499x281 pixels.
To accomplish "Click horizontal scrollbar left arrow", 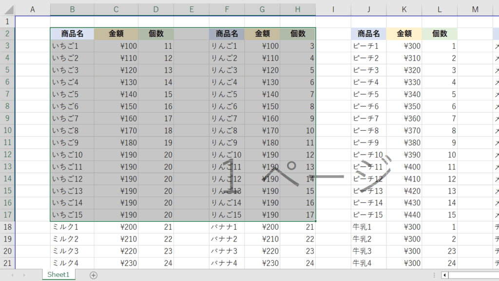I will coord(444,275).
